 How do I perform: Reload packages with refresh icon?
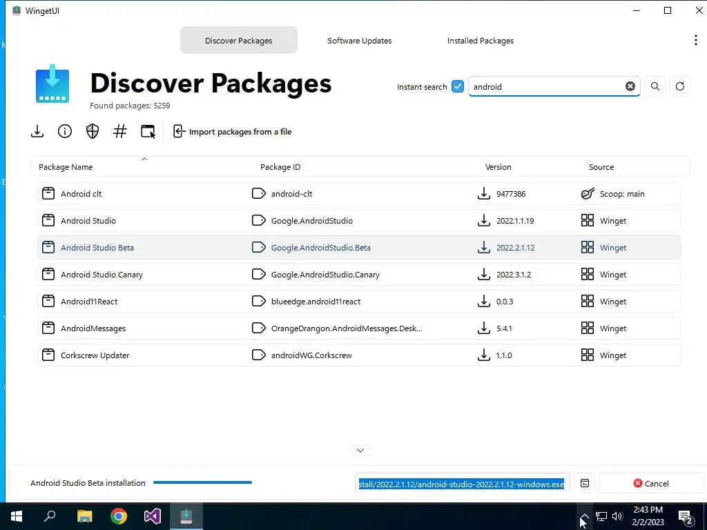680,86
